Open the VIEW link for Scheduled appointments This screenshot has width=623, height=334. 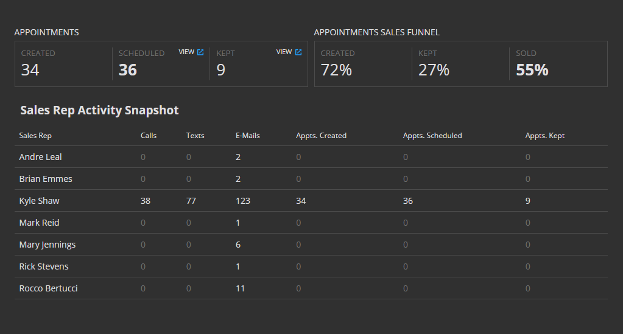coord(186,52)
